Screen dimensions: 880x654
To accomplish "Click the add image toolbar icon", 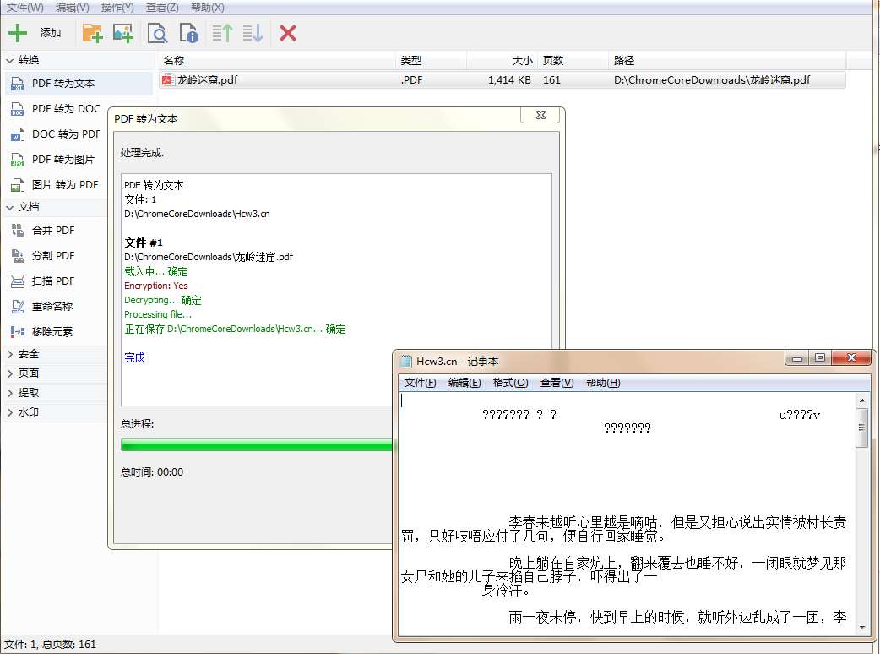I will (x=123, y=33).
